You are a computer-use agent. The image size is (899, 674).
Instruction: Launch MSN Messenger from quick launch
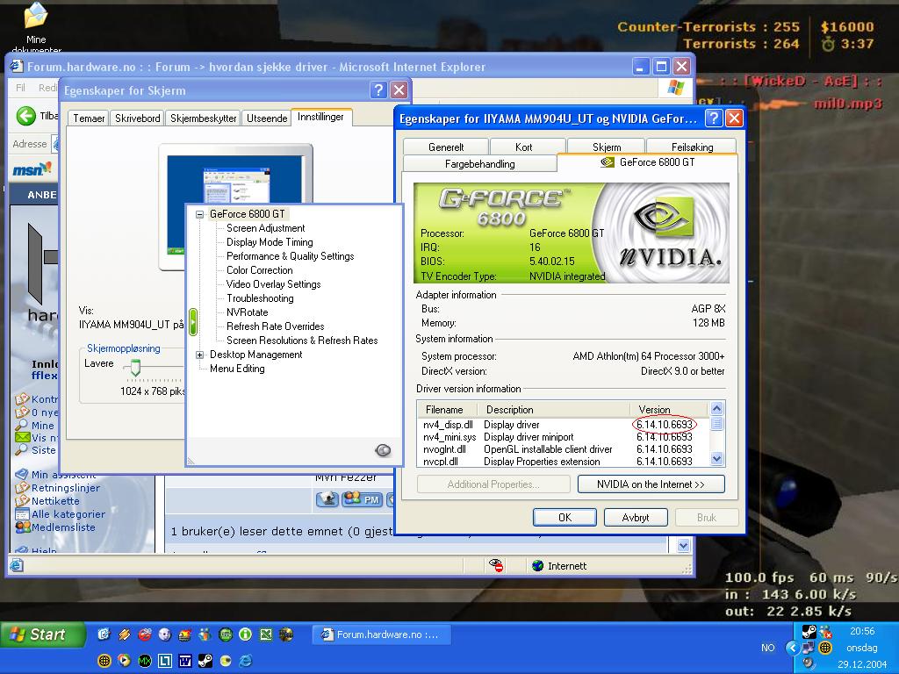point(205,635)
